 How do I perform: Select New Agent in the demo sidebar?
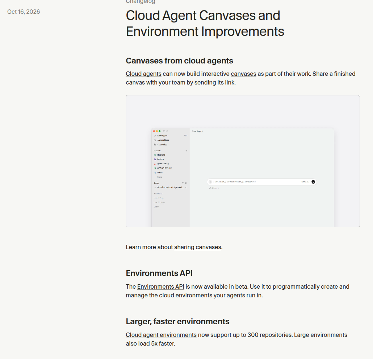(x=170, y=136)
